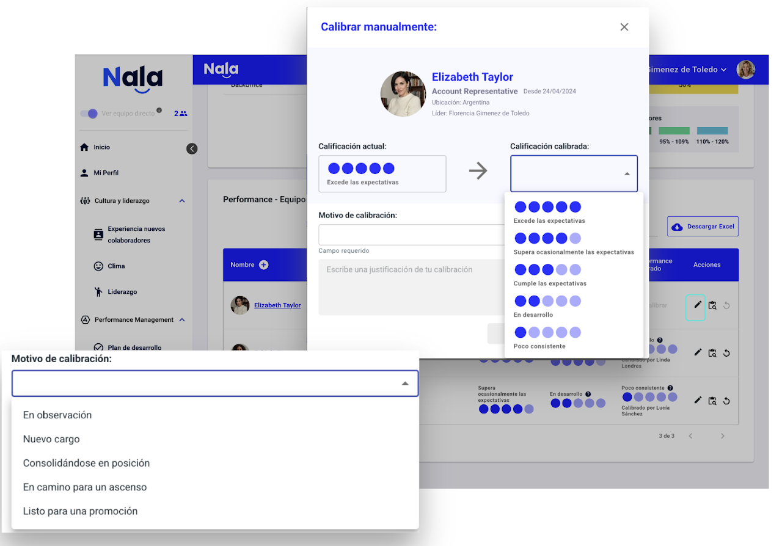Toggle the Ver equipo directo switch
782x546 pixels.
pos(89,114)
